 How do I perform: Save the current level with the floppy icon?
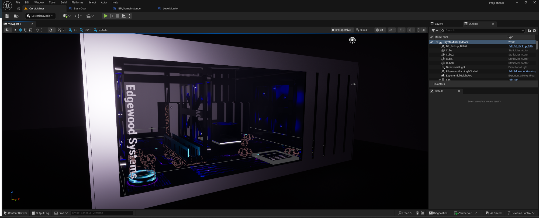pos(7,16)
